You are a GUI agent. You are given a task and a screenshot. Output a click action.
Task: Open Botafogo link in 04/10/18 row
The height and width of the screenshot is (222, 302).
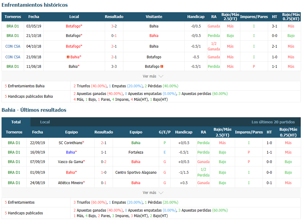click(x=74, y=46)
